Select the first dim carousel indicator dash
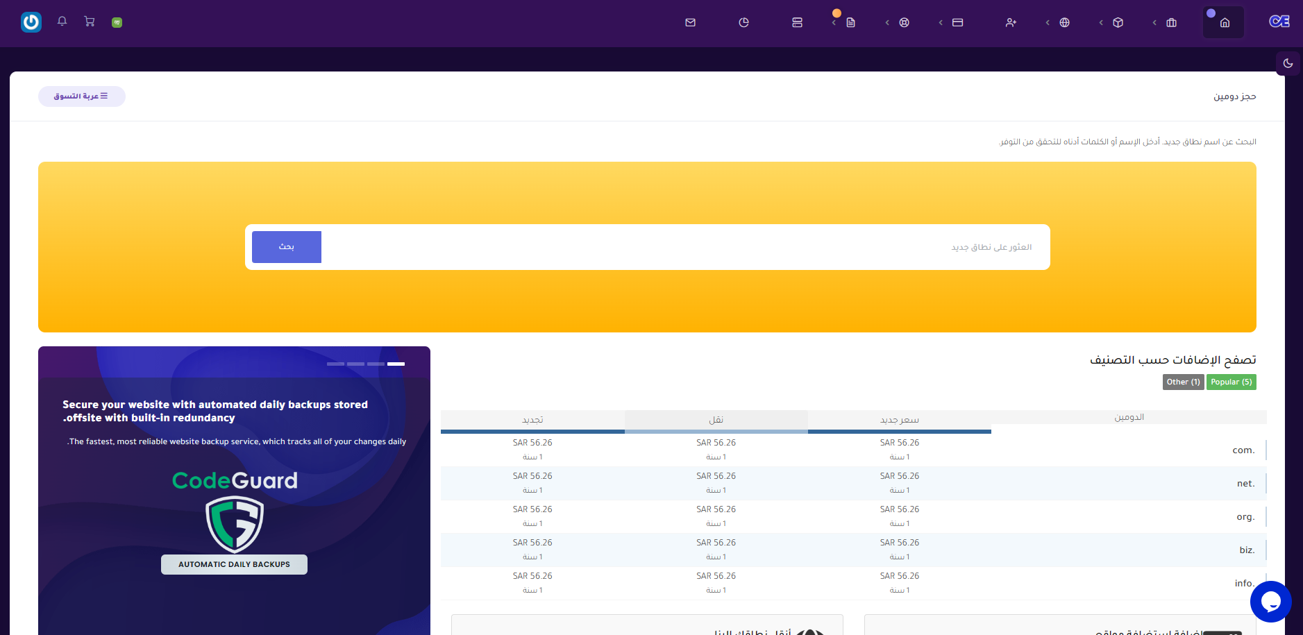The width and height of the screenshot is (1303, 635). tap(335, 364)
